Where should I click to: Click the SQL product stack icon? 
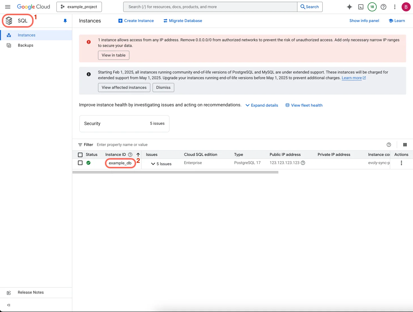9,21
